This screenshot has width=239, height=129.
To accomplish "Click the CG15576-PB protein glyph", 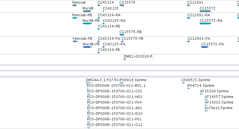I will point(122,41).
